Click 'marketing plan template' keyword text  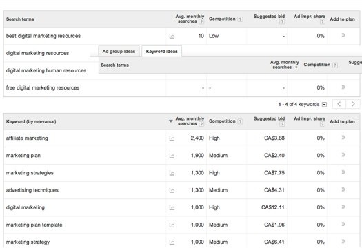34,225
